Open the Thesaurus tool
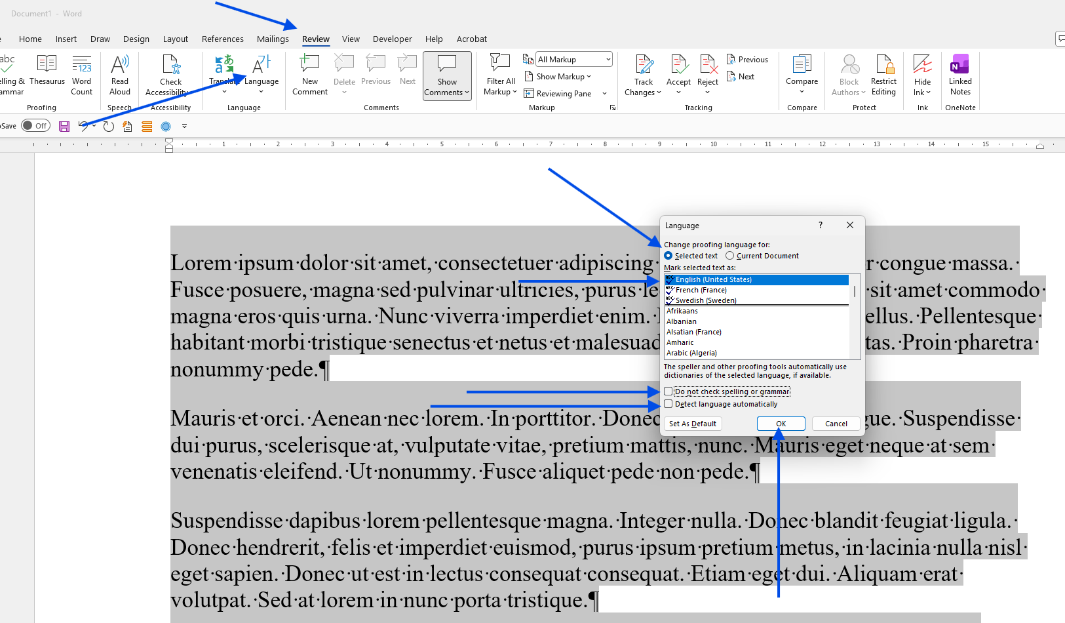 (47, 71)
